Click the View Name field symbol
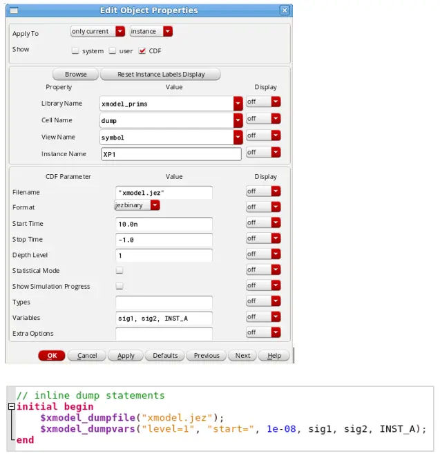Screen dimensions: 440x456 pyautogui.click(x=166, y=137)
